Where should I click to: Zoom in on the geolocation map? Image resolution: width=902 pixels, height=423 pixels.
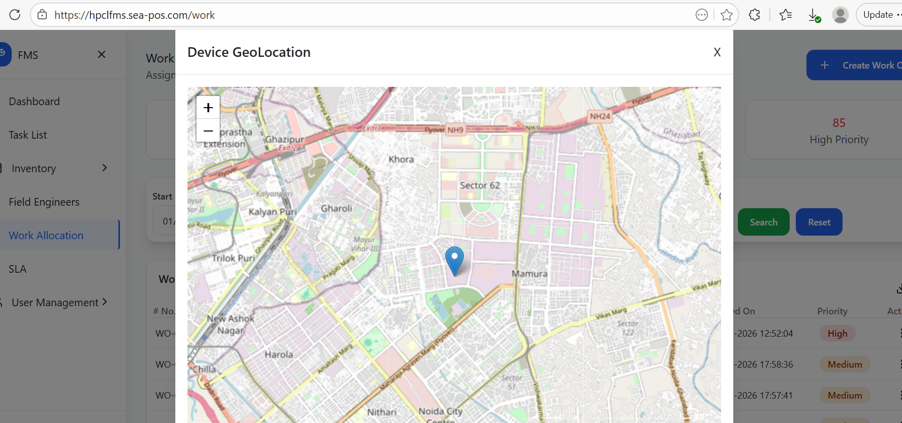click(x=208, y=108)
